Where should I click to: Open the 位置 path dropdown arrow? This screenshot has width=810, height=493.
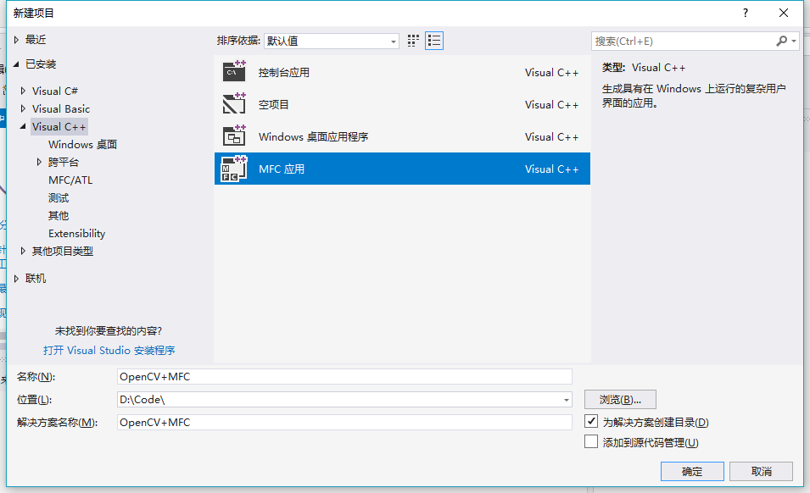(x=567, y=400)
